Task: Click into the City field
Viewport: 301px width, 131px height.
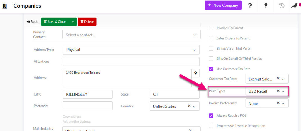Action: point(88,94)
